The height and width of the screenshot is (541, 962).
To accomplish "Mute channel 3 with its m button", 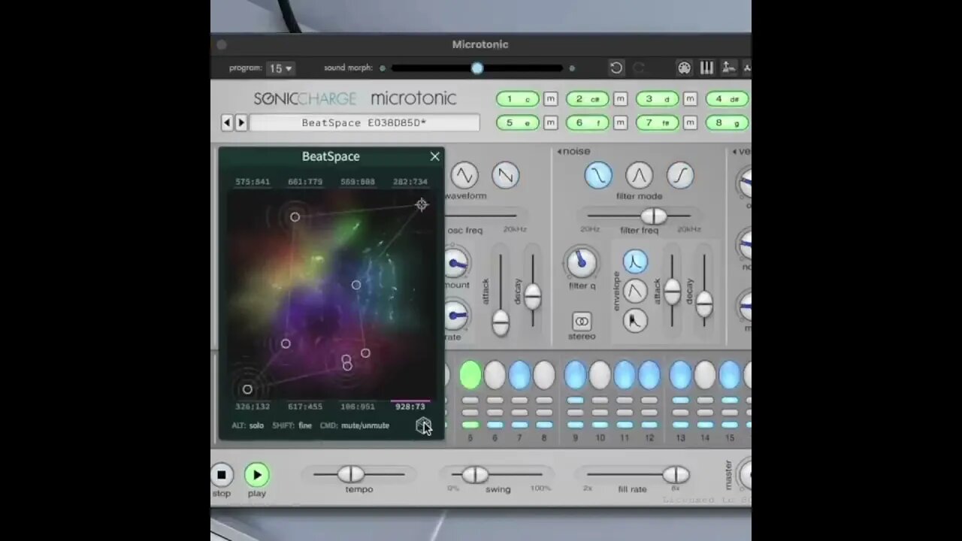I will pos(690,99).
